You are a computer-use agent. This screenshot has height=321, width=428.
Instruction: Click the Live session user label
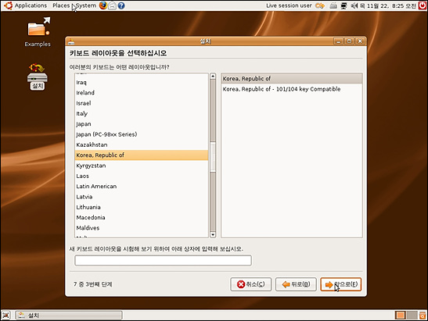289,5
